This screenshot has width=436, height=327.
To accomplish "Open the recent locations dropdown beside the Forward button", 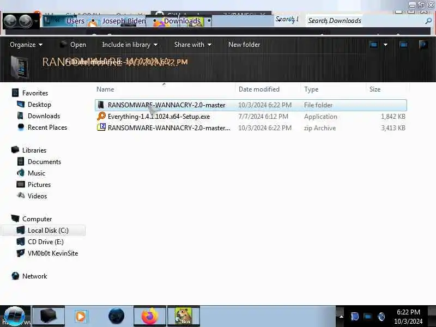I will tap(36, 21).
